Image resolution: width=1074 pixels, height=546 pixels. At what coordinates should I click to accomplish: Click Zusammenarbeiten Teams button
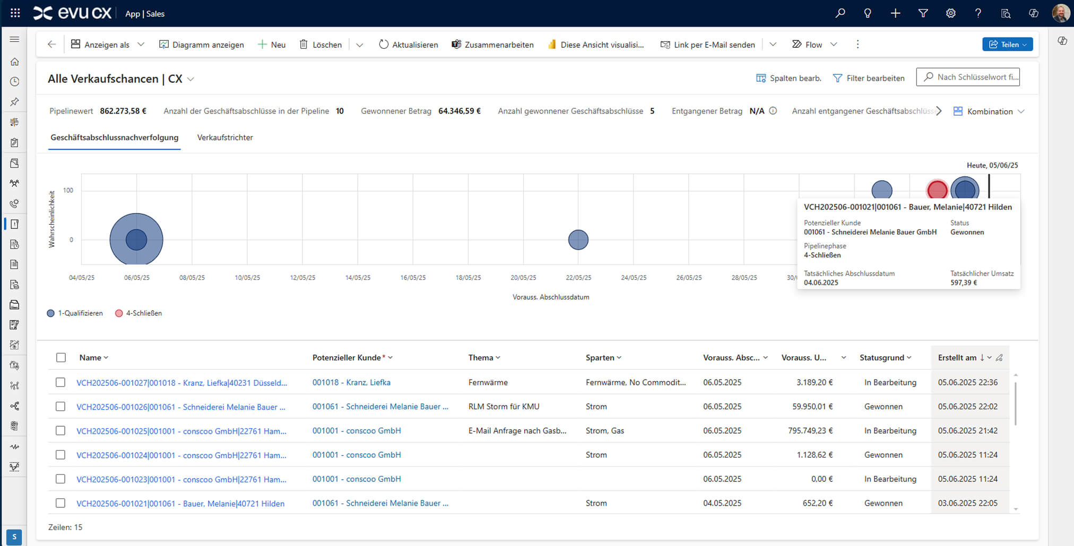492,45
